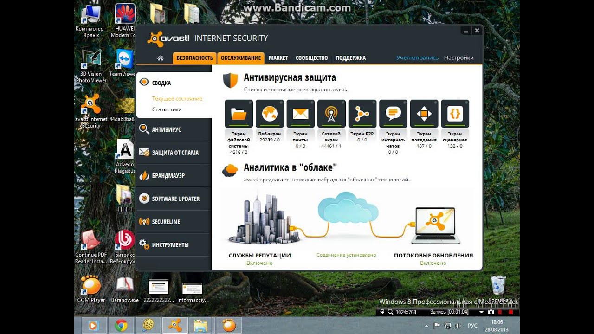This screenshot has width=594, height=334.
Task: Open the Behavior Shield (Экран поведения) icon
Action: pyautogui.click(x=424, y=113)
